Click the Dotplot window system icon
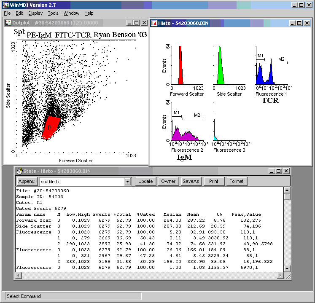 pos(8,23)
